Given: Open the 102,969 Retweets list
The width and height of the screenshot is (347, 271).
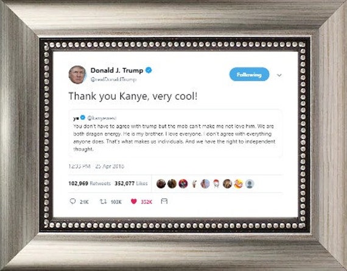Looking at the screenshot, I should [x=89, y=183].
